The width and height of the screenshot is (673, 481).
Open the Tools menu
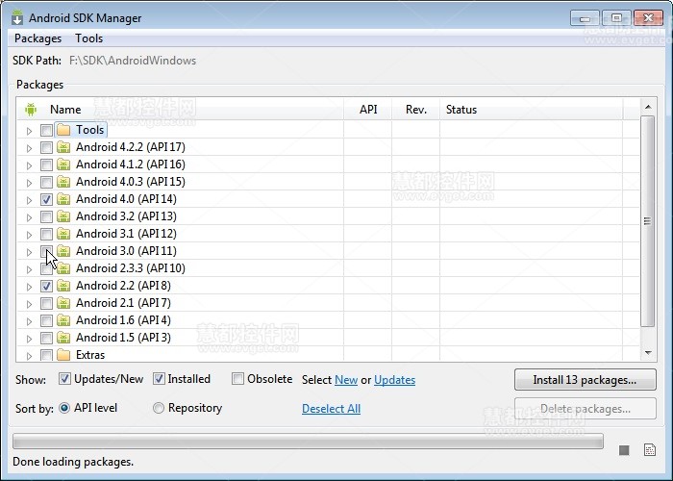[88, 38]
